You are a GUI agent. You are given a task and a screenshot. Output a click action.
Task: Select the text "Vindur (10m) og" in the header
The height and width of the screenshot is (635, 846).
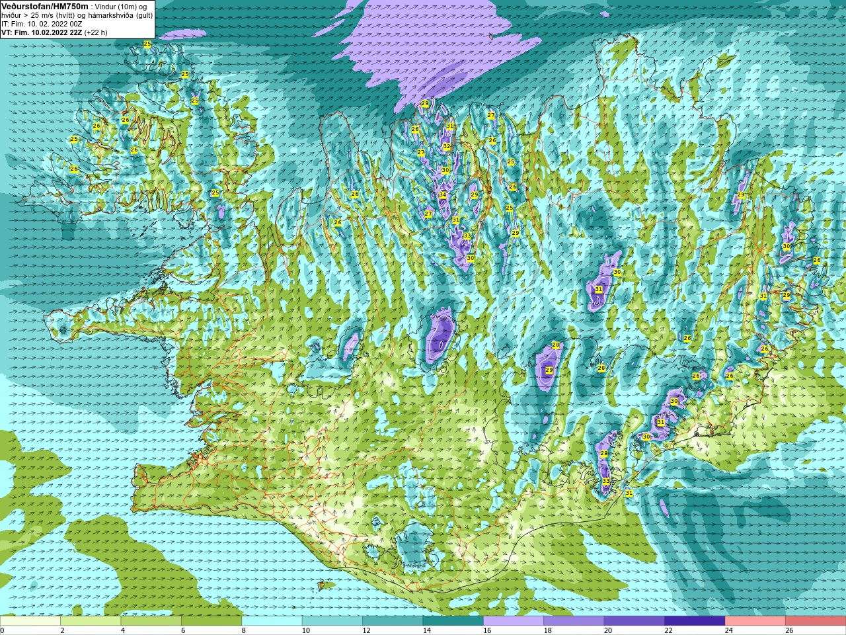[122, 7]
